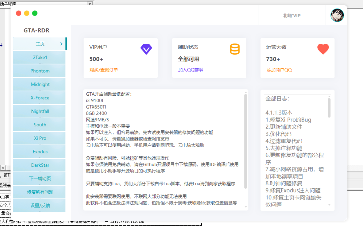Click the GTA-RDR title text
This screenshot has height=229, width=363.
(x=37, y=30)
